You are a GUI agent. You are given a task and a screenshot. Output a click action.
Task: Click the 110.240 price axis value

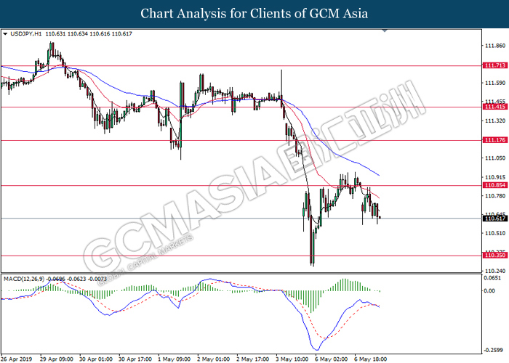[x=495, y=271]
